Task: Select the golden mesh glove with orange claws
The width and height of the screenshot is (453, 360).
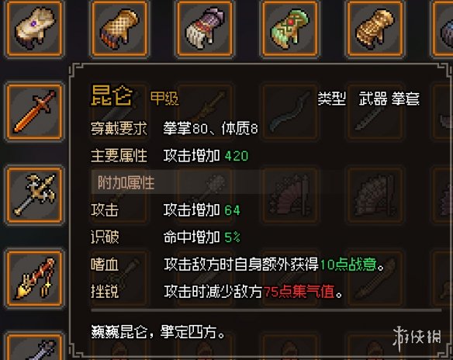Action: click(119, 28)
